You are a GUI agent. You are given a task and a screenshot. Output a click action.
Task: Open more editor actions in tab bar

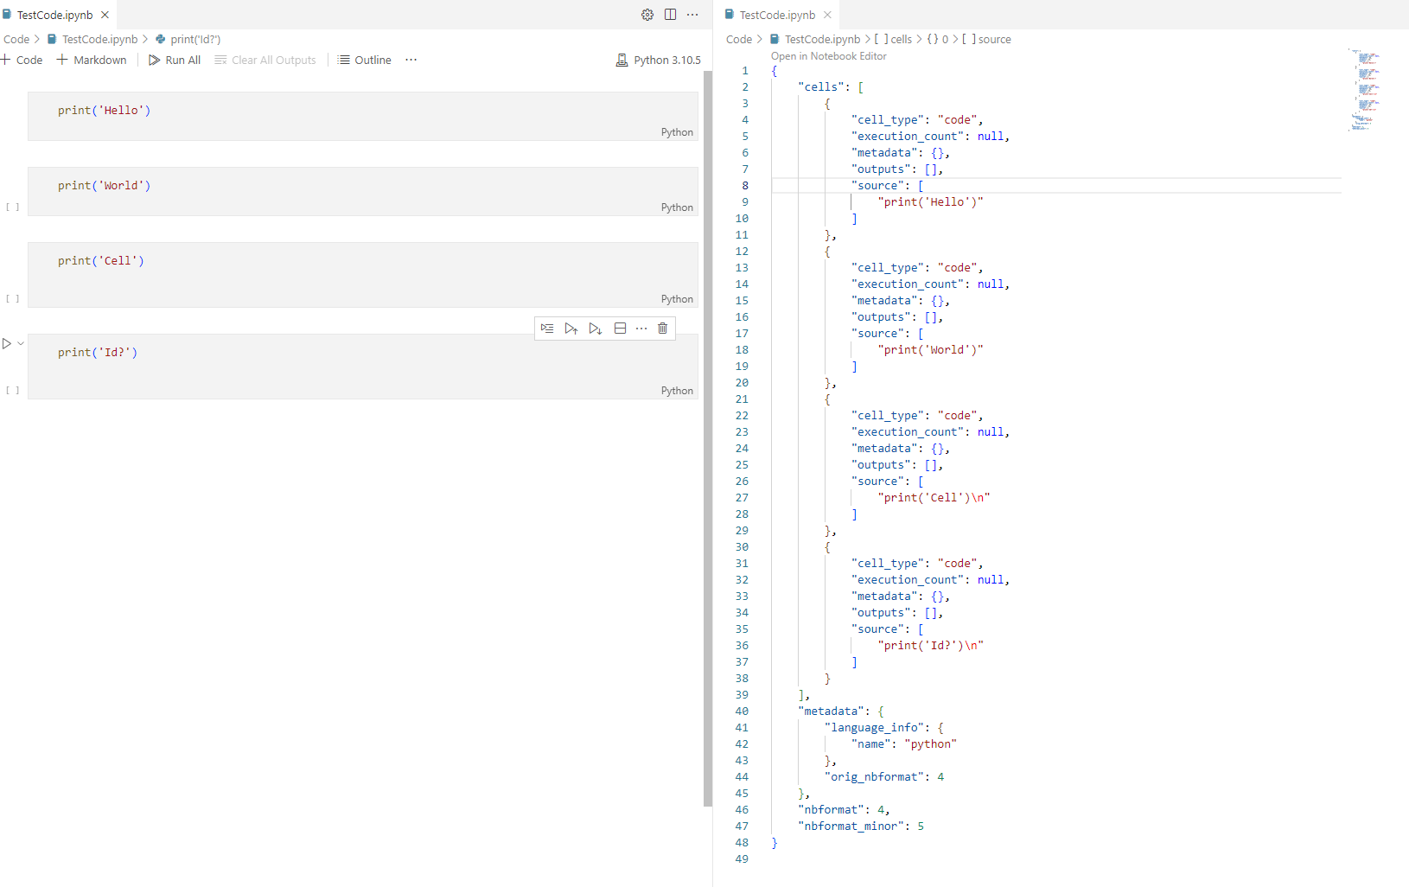(x=693, y=14)
